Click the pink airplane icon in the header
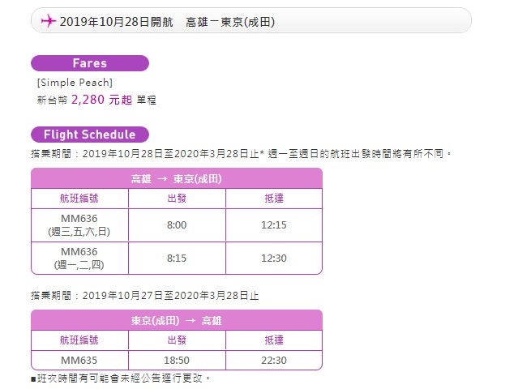 (49, 21)
